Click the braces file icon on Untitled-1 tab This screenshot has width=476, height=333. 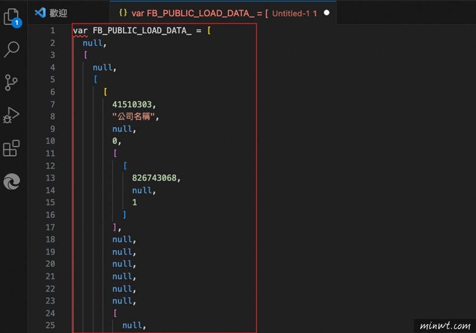pyautogui.click(x=123, y=13)
